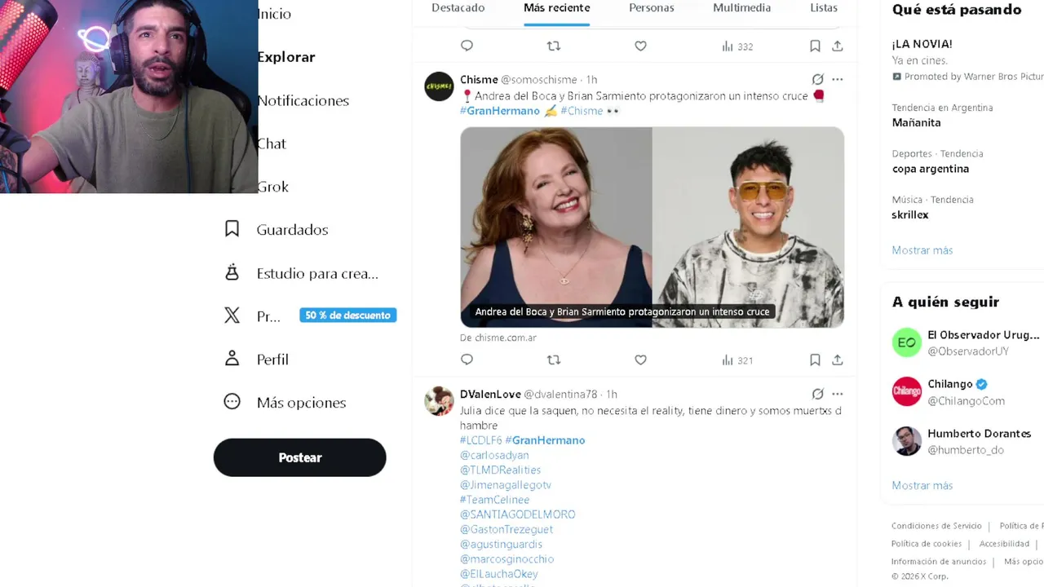Image resolution: width=1044 pixels, height=587 pixels.
Task: Repost the Chisme post about Andrea del Boca
Action: [554, 360]
